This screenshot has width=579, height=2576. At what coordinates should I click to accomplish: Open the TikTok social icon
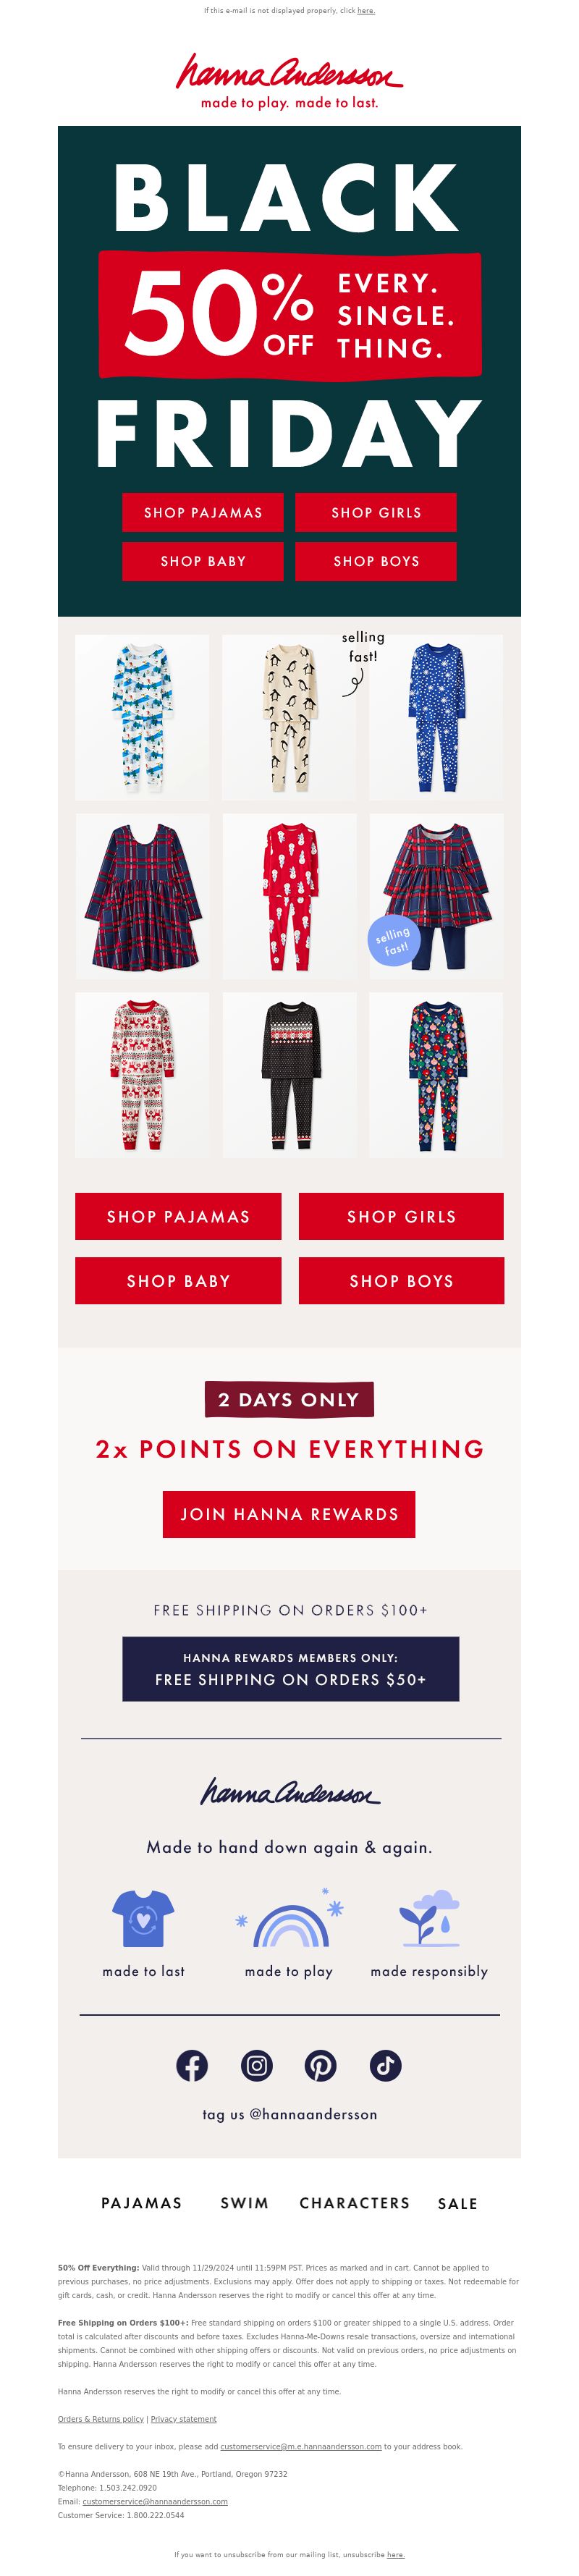pos(386,2065)
